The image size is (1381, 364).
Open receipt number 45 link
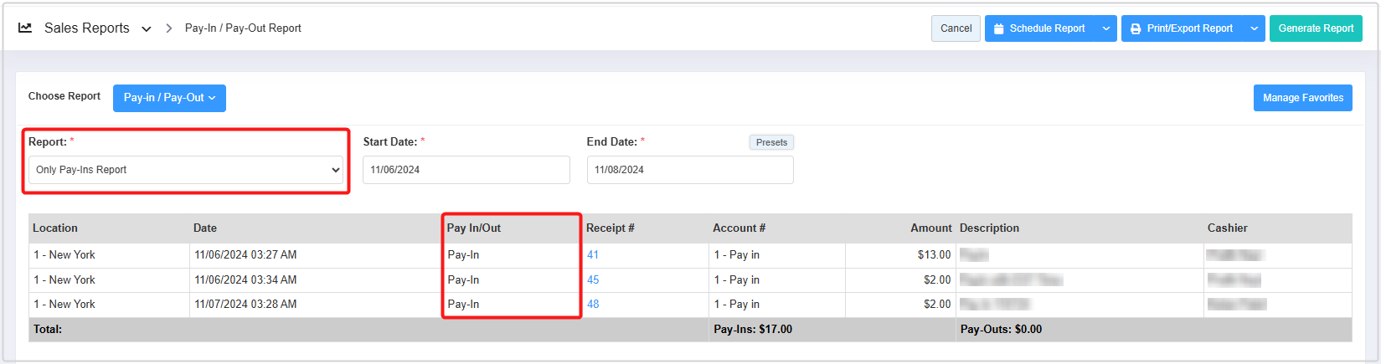593,280
